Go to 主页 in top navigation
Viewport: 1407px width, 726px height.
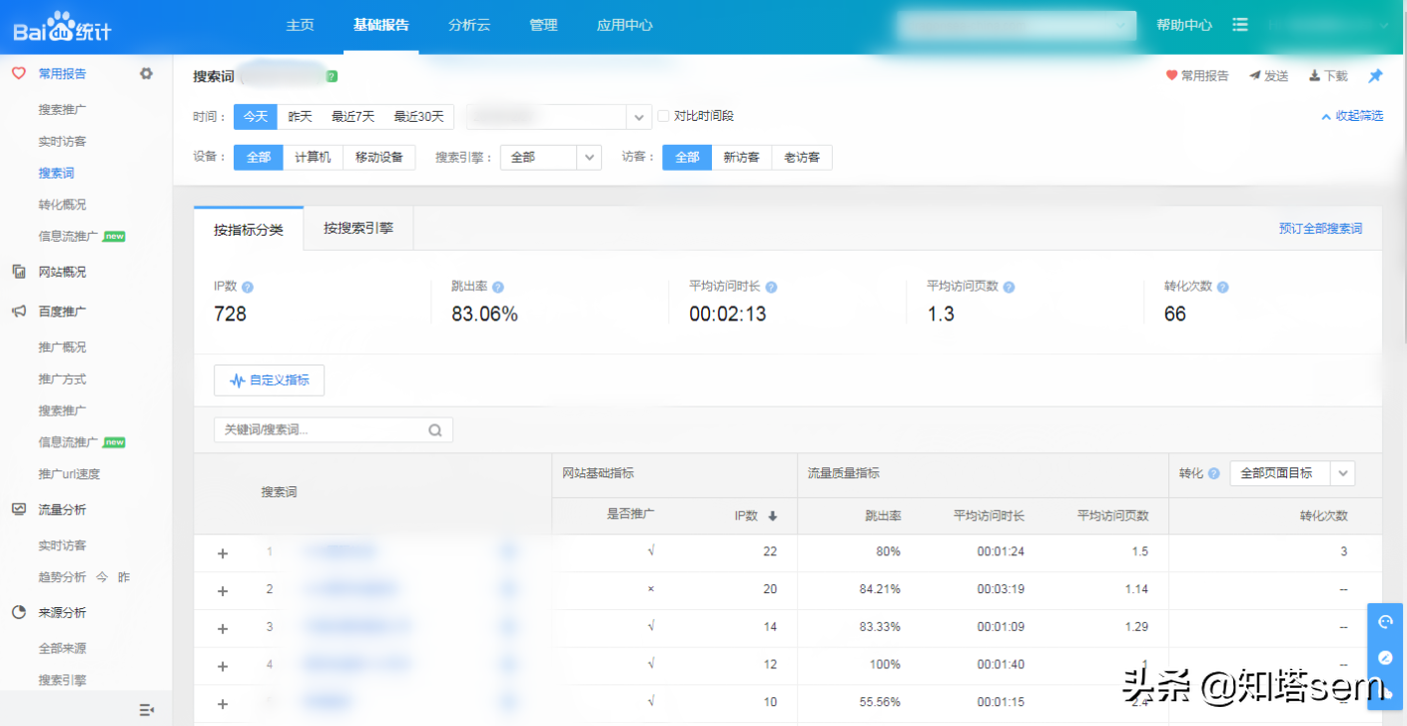click(300, 25)
